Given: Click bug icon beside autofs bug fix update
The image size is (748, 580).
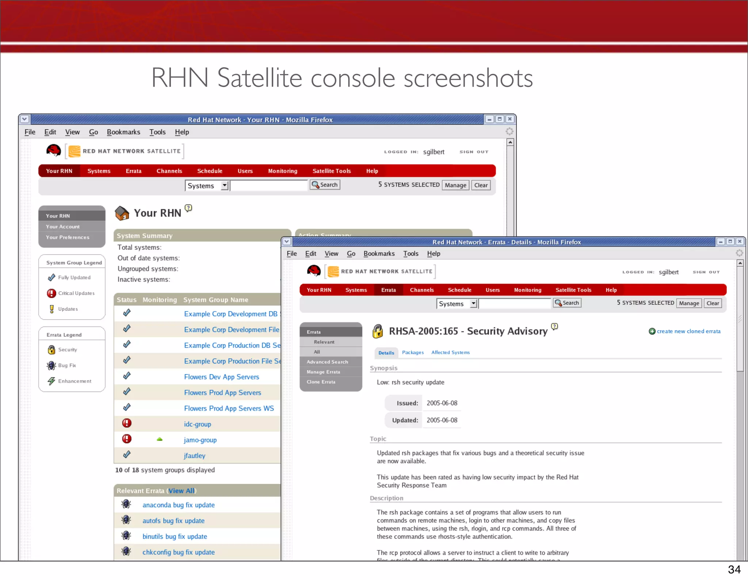Looking at the screenshot, I should [126, 520].
